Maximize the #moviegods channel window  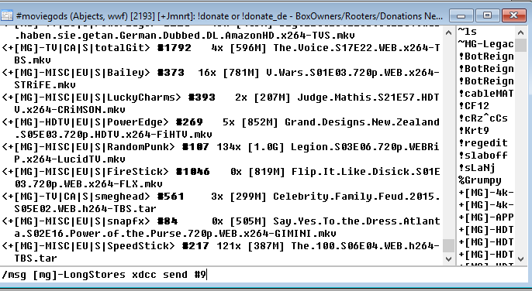tap(487, 15)
